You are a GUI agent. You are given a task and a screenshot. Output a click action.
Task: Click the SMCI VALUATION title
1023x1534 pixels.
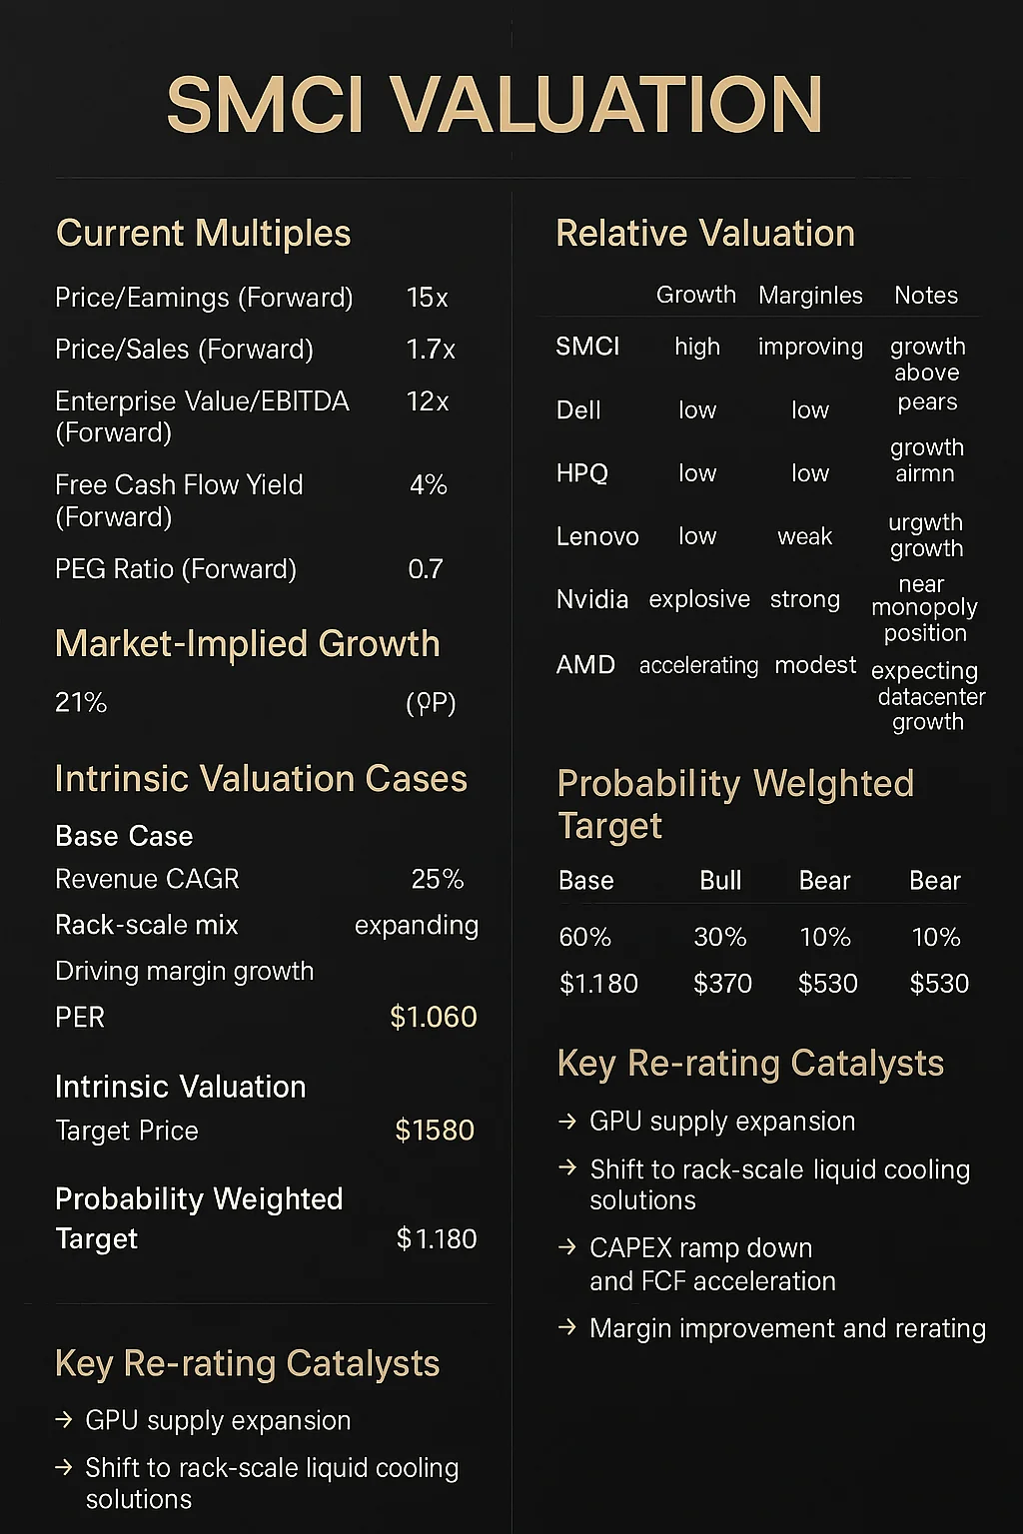[x=495, y=105]
